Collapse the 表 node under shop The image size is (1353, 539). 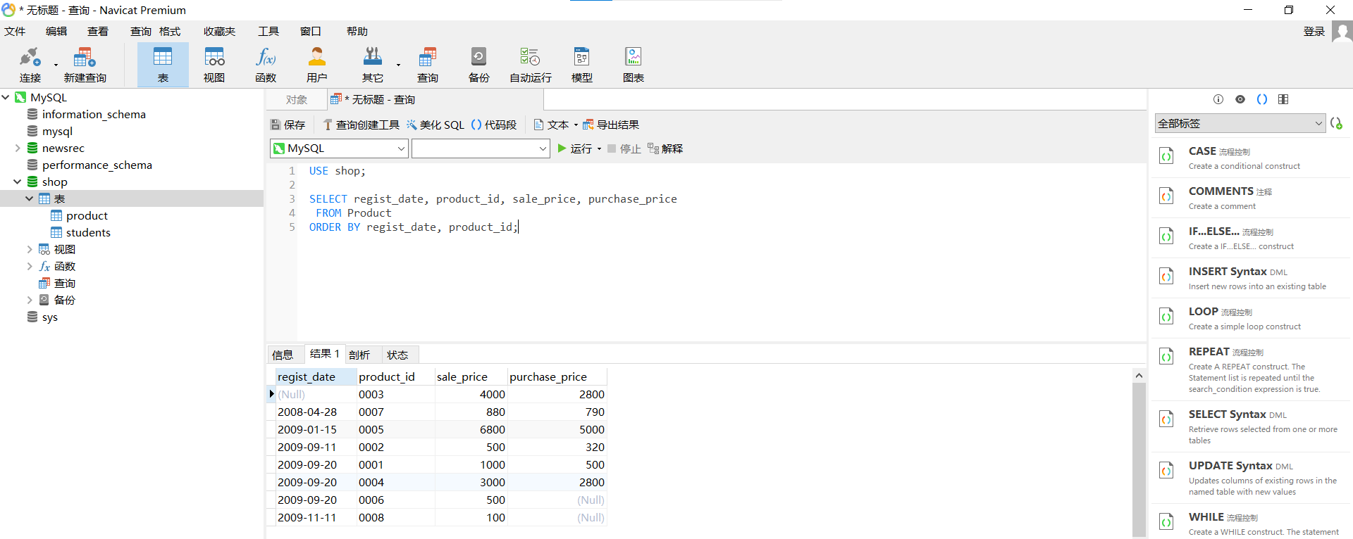30,198
